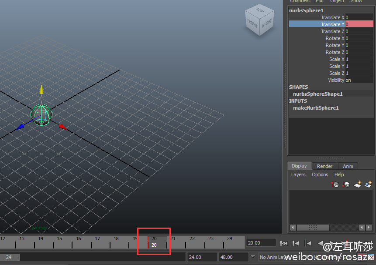Click the animation end time field 48.00
Viewport: 376px width, 265px height.
[233, 257]
